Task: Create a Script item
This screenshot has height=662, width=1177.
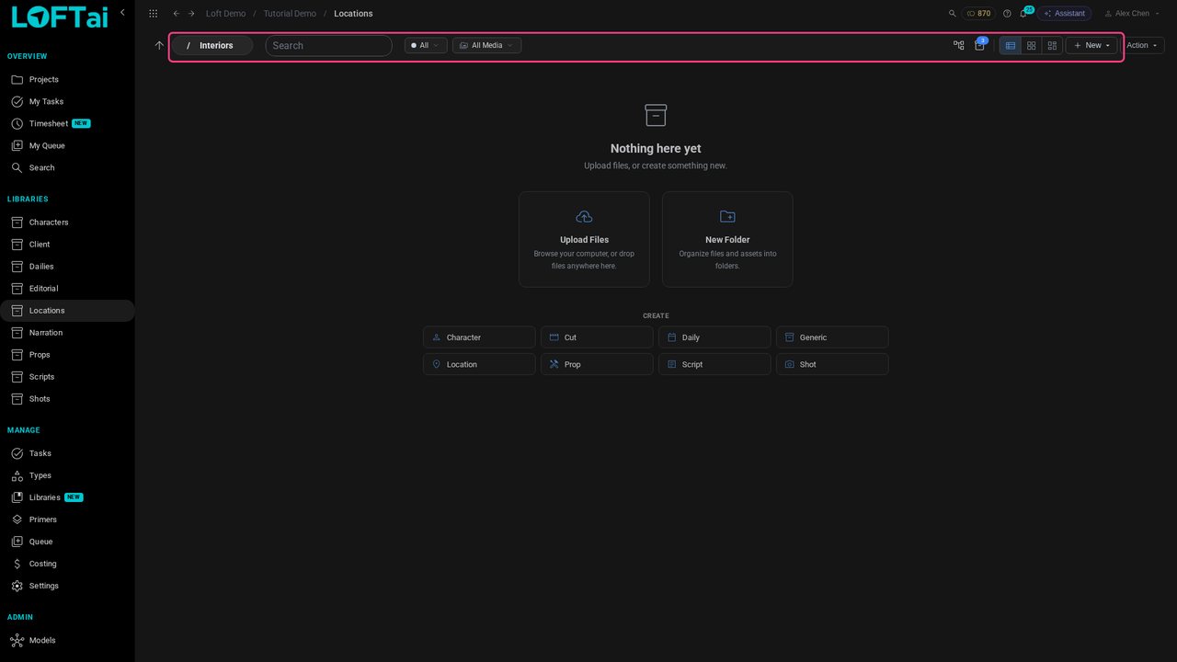Action: (x=714, y=364)
